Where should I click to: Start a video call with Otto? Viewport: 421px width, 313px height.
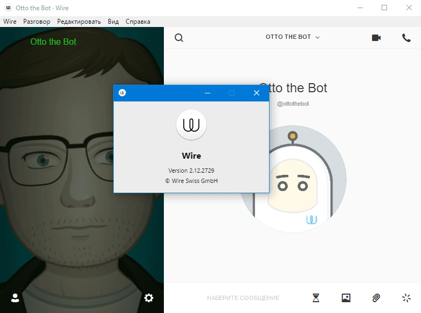[376, 38]
